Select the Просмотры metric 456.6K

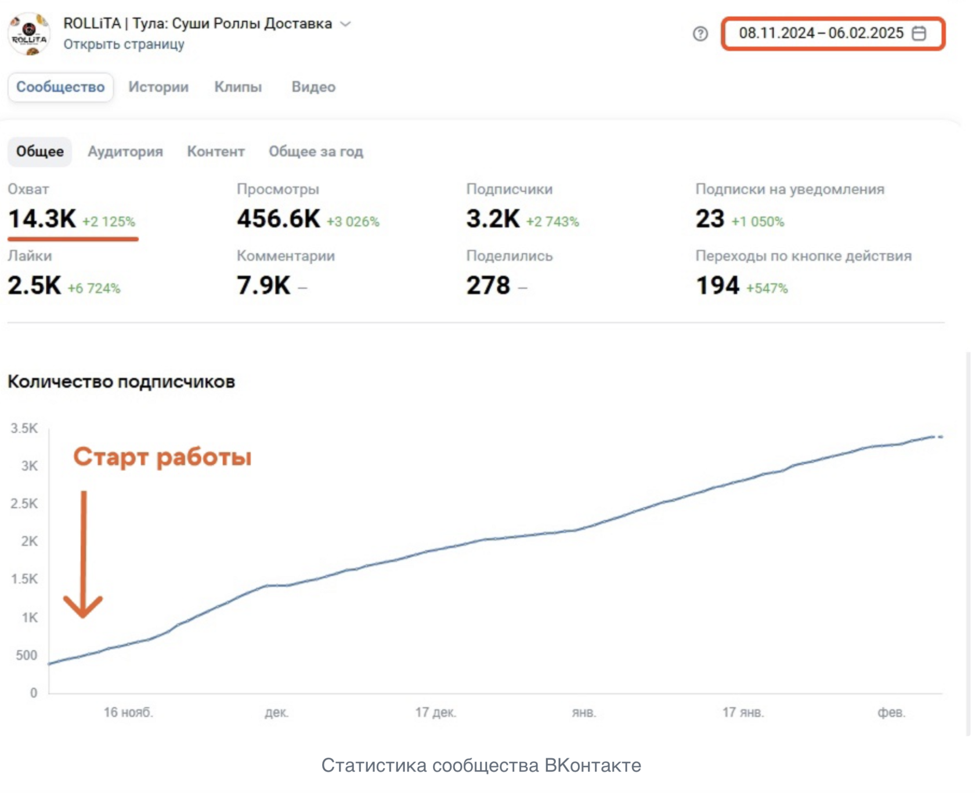pos(279,219)
